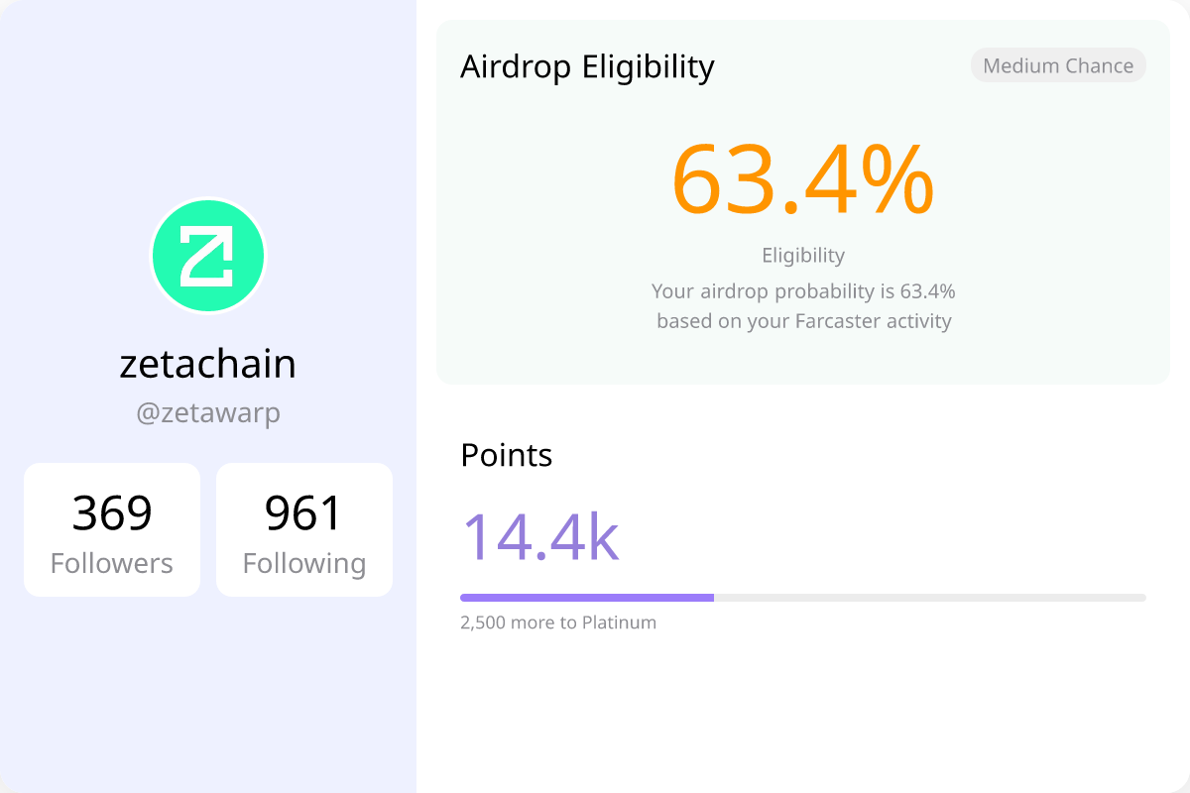Screen dimensions: 1190x793
Task: Click the purple 14.4k points value
Action: (x=540, y=536)
